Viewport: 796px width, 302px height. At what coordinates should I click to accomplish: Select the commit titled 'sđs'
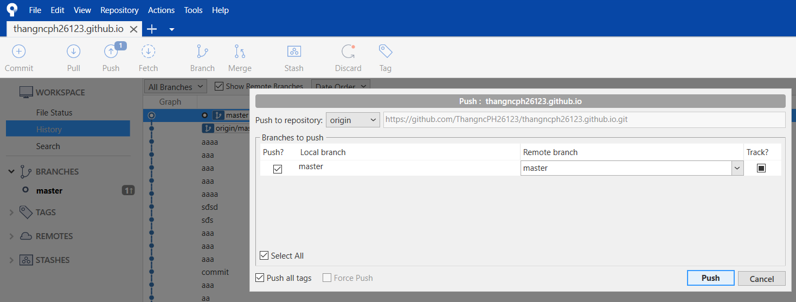208,220
